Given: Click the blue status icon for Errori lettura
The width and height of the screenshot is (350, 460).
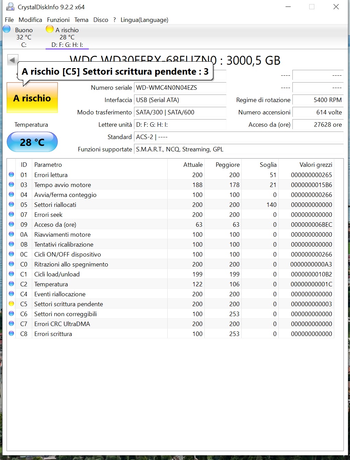Looking at the screenshot, I should (x=11, y=175).
